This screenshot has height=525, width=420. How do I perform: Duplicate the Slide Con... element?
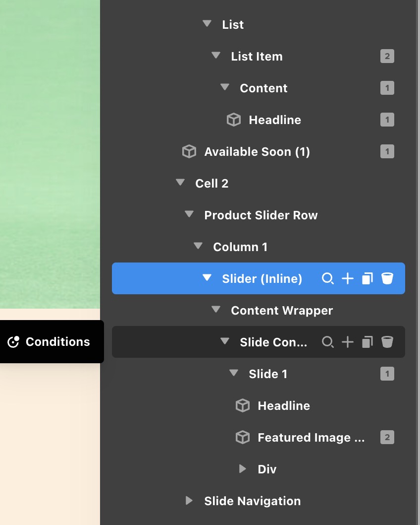(x=367, y=342)
